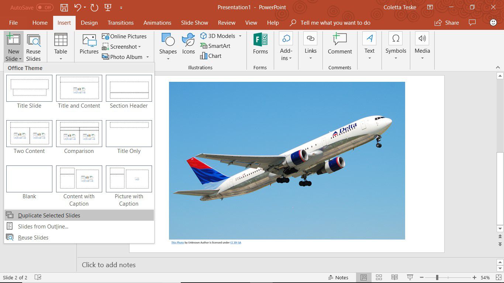
Task: Click the smiley feedback icon
Action: (x=493, y=23)
